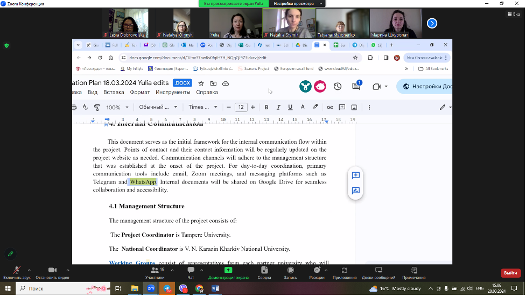Open the paragraph style dropdown

coord(157,107)
